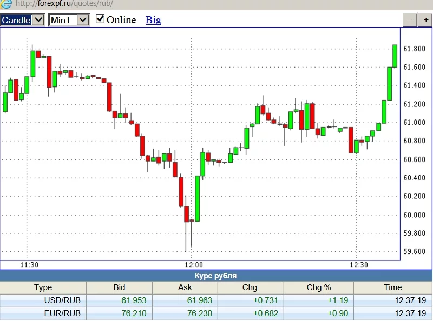This screenshot has width=433, height=321.
Task: Open the Min1 timeframe dropdown
Action: pos(69,20)
